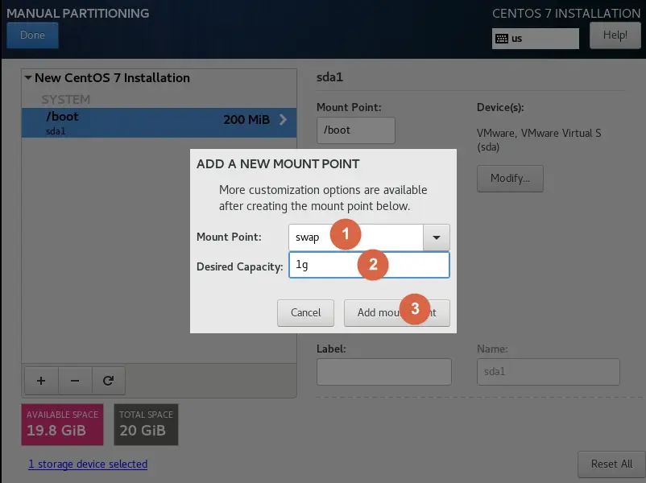Select the /boot sda1 partition row
This screenshot has width=646, height=483.
(159, 122)
